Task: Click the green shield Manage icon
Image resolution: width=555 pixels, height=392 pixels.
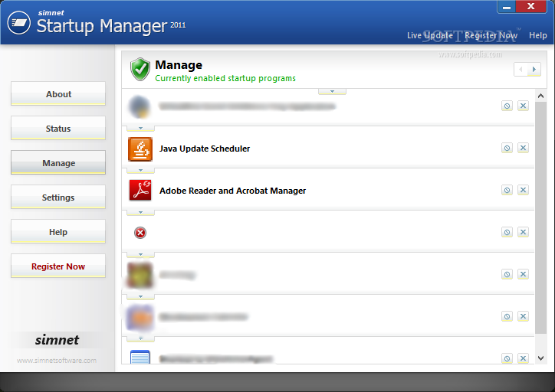Action: pyautogui.click(x=140, y=69)
